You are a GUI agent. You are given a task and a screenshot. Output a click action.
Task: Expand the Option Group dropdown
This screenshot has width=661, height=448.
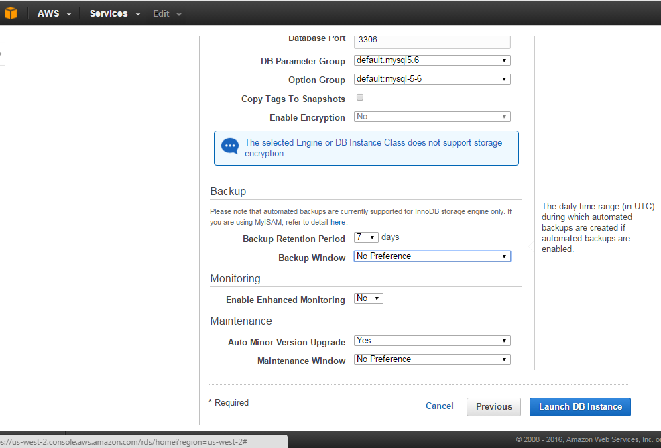(432, 79)
